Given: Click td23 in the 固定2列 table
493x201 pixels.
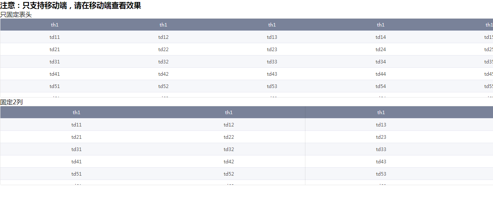Looking at the screenshot, I should pos(381,137).
